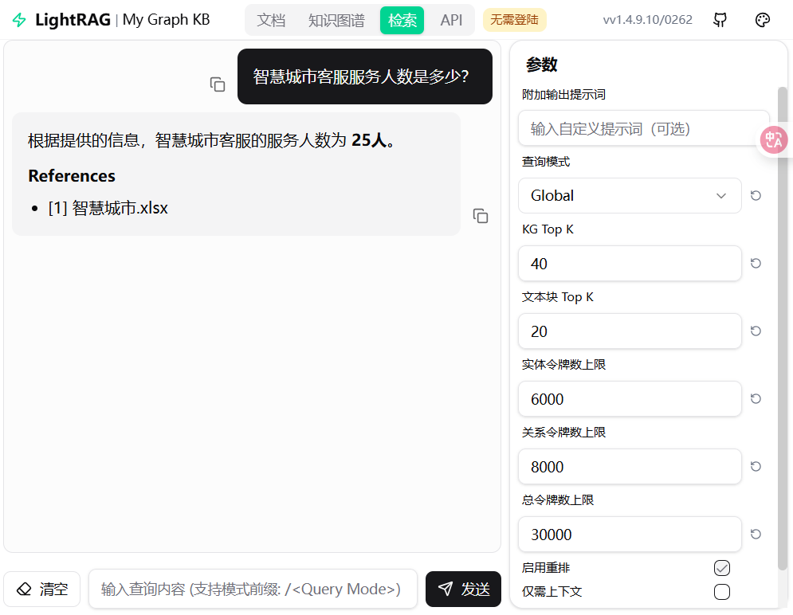793x615 pixels.
Task: Click the user question bubble
Action: [365, 76]
